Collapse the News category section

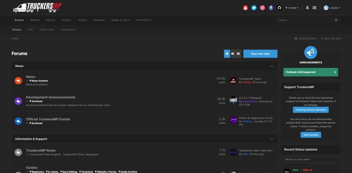pyautogui.click(x=272, y=66)
